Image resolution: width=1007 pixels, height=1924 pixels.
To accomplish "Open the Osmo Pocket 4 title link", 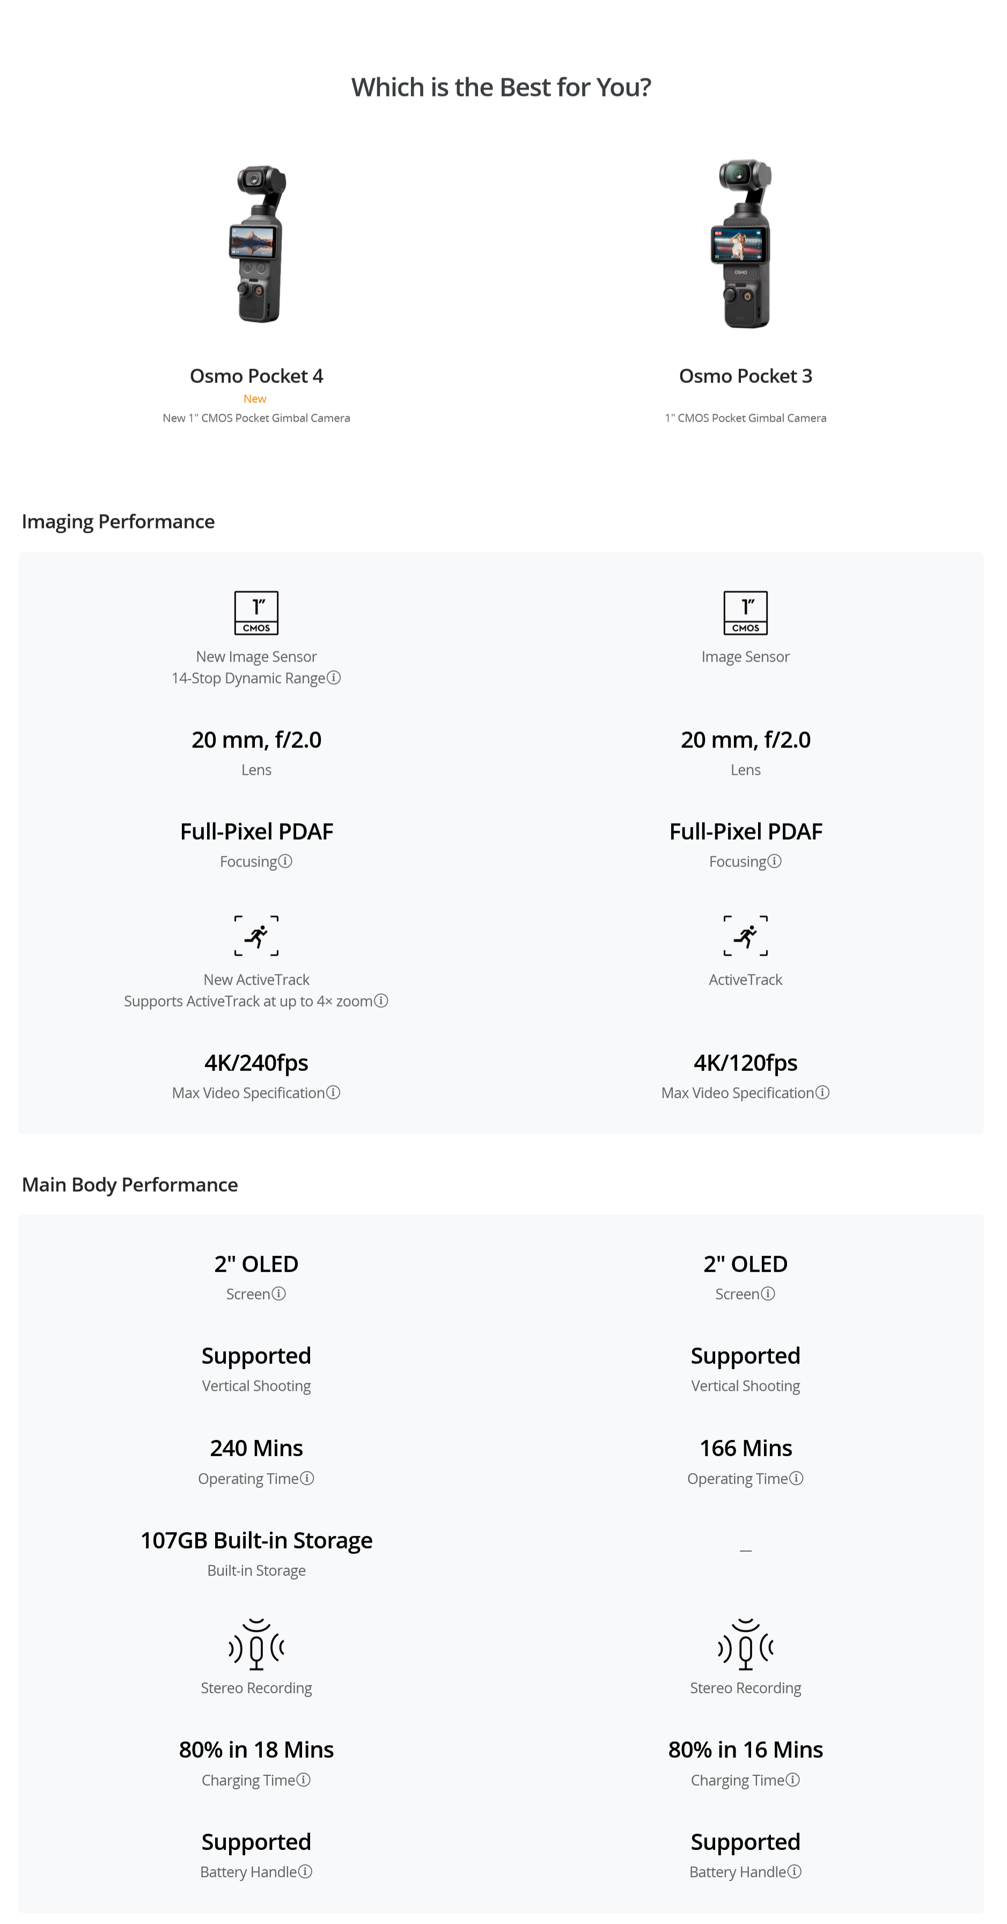I will tap(256, 376).
